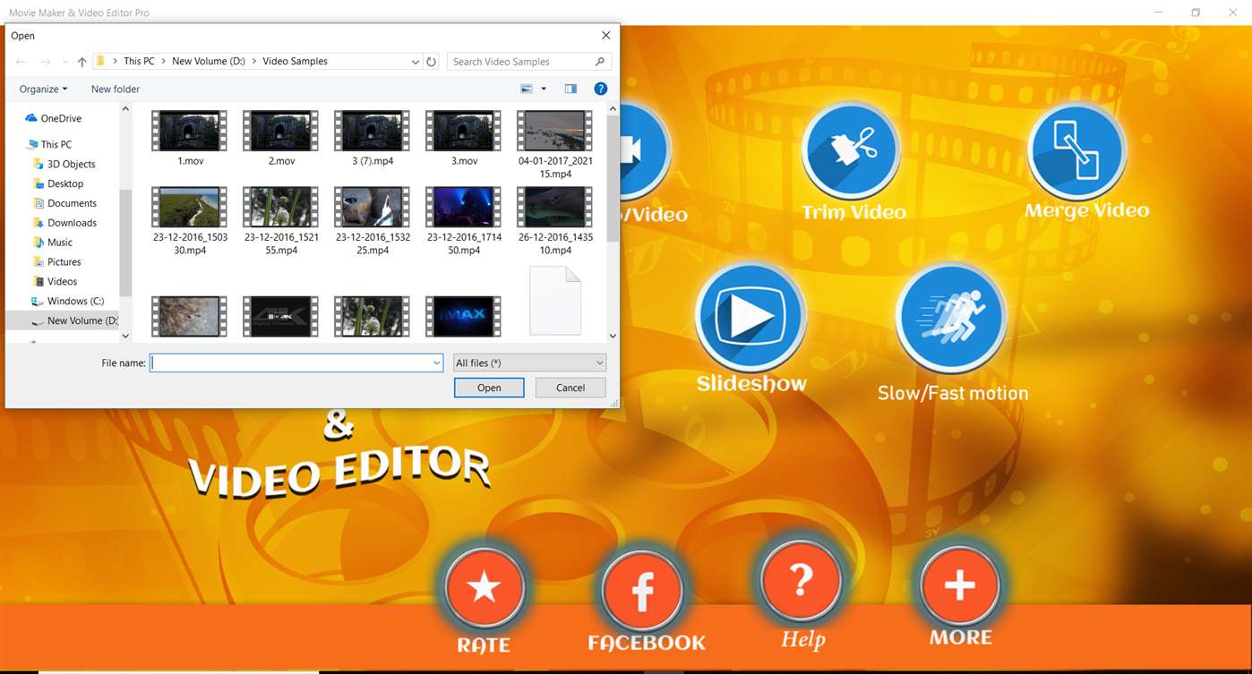Viewport: 1252px width, 674px height.
Task: Open Documents in navigation pane
Action: [x=72, y=203]
